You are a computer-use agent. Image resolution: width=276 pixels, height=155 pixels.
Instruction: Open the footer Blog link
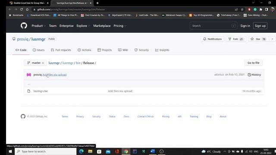coord(209,117)
